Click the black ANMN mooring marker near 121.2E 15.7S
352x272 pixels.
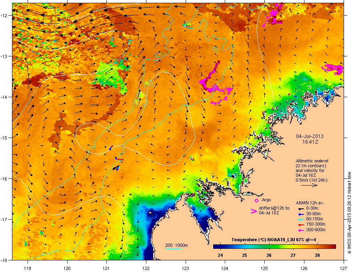coord(116,168)
